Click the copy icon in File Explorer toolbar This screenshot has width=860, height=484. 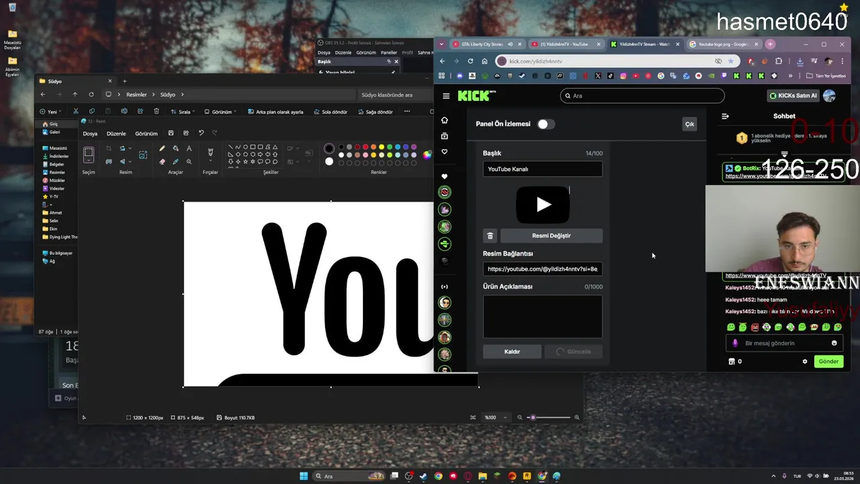coord(91,112)
